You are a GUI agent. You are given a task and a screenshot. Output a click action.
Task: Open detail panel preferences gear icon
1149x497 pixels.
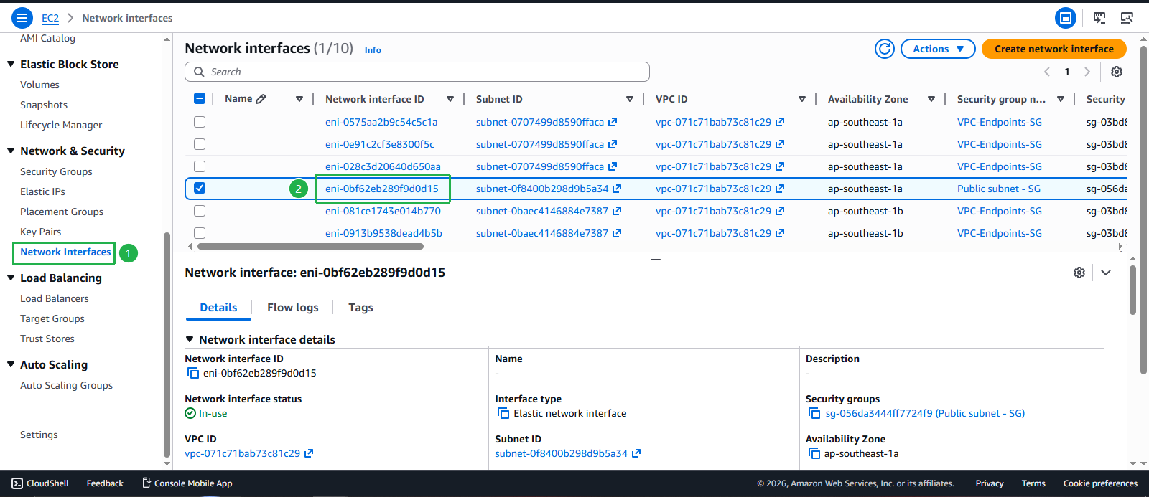pos(1079,273)
